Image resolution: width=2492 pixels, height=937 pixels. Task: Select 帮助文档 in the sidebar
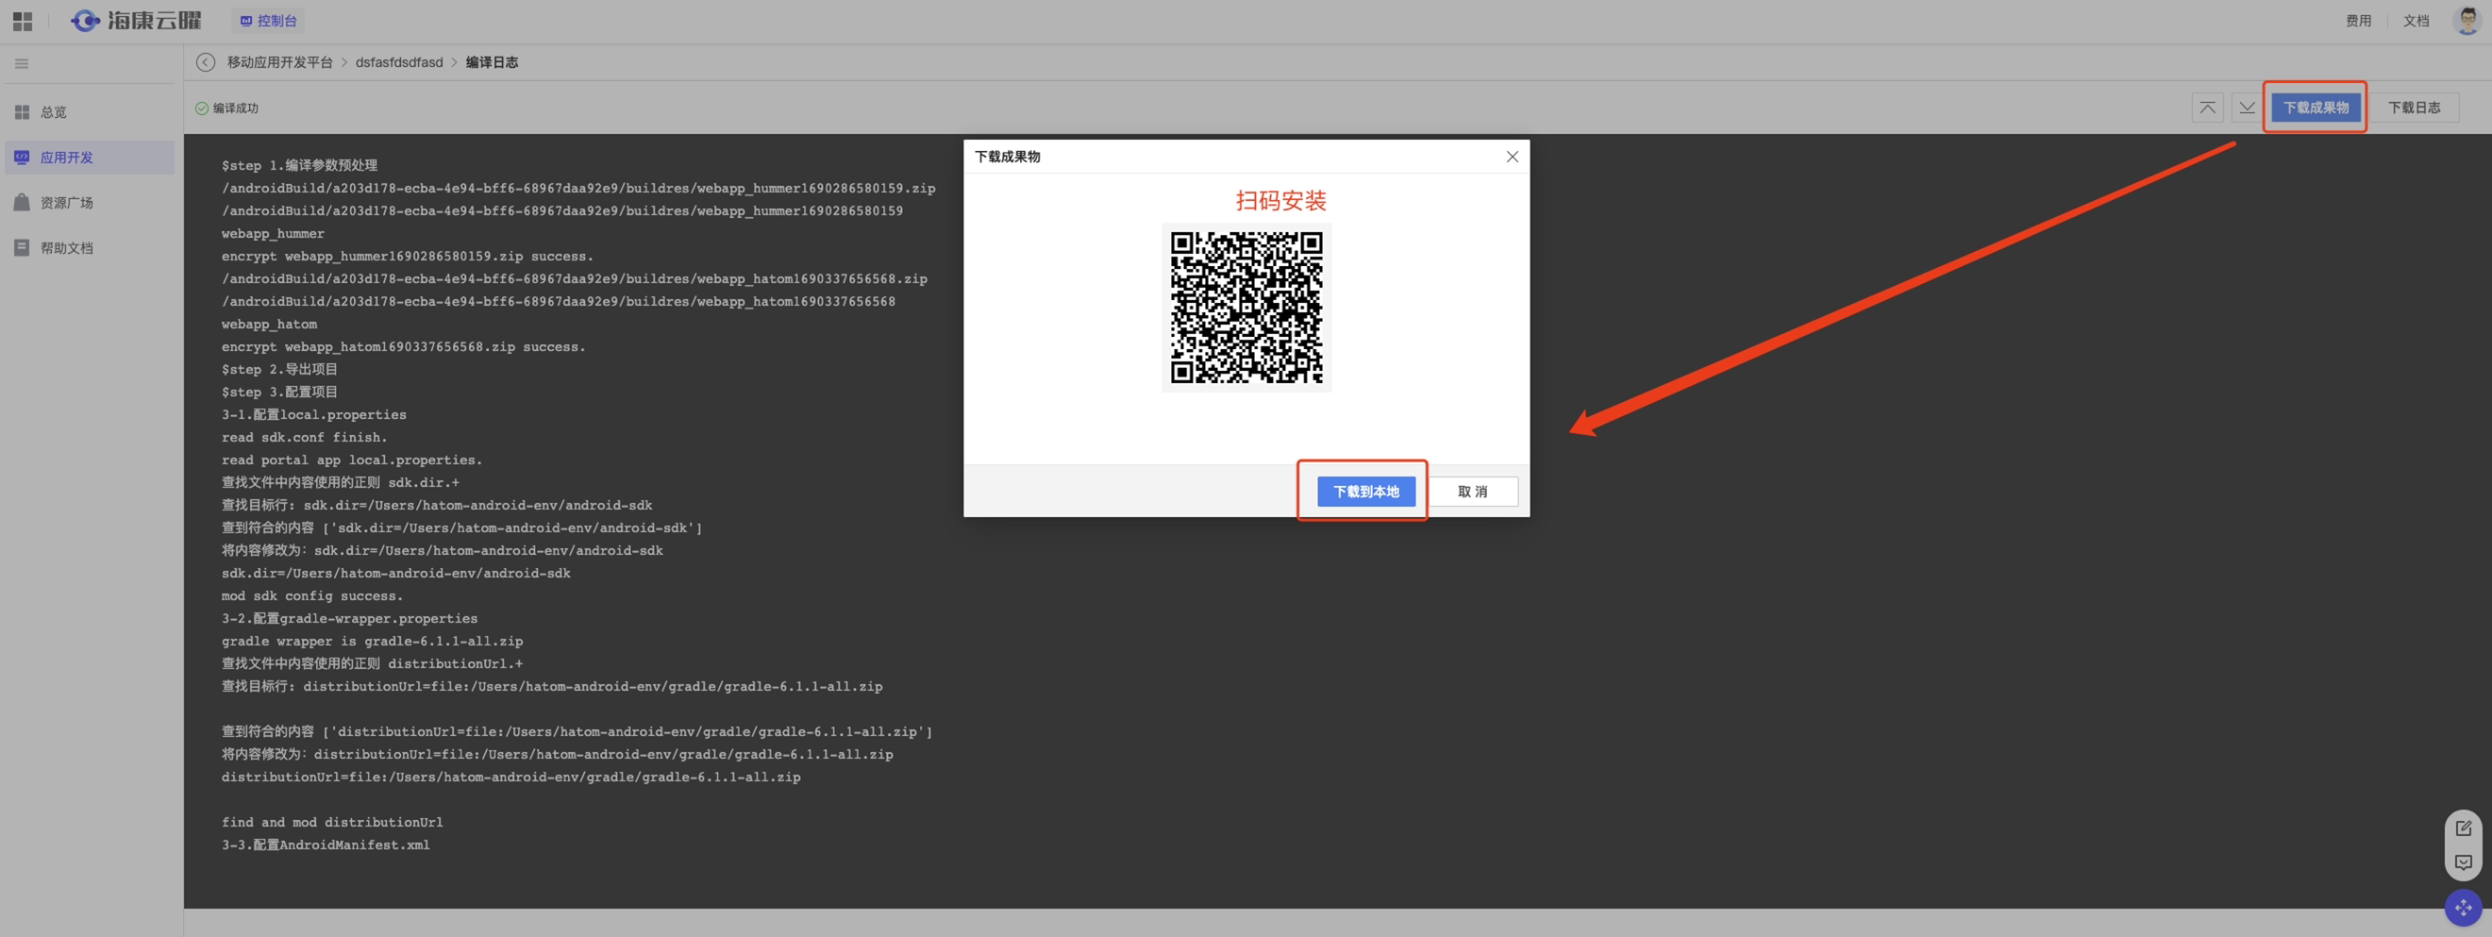click(x=89, y=248)
